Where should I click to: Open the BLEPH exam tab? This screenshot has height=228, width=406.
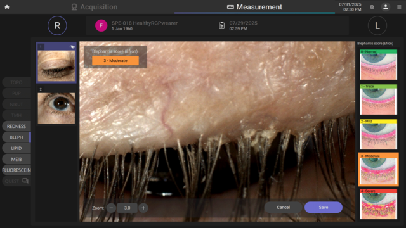click(x=16, y=137)
